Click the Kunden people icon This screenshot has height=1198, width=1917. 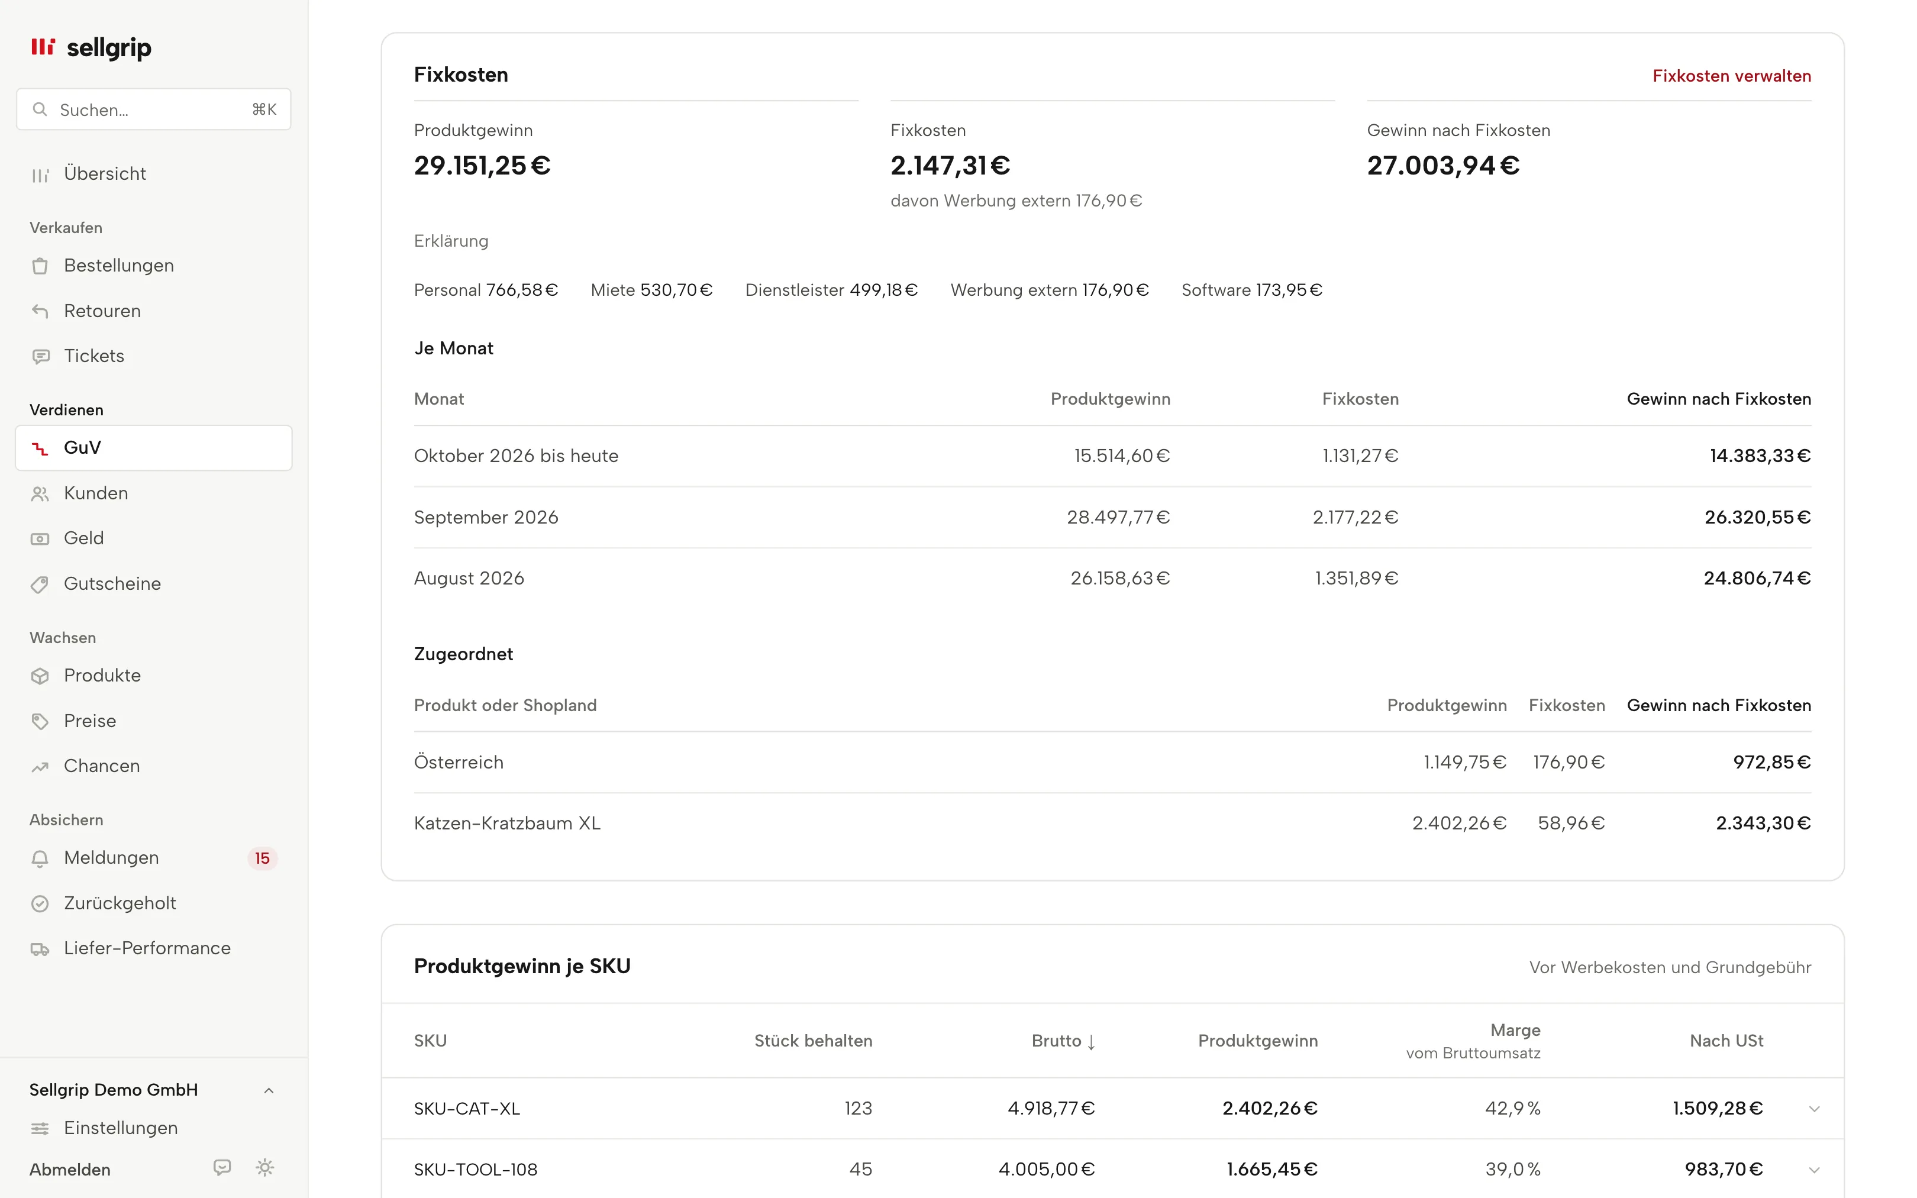[40, 493]
